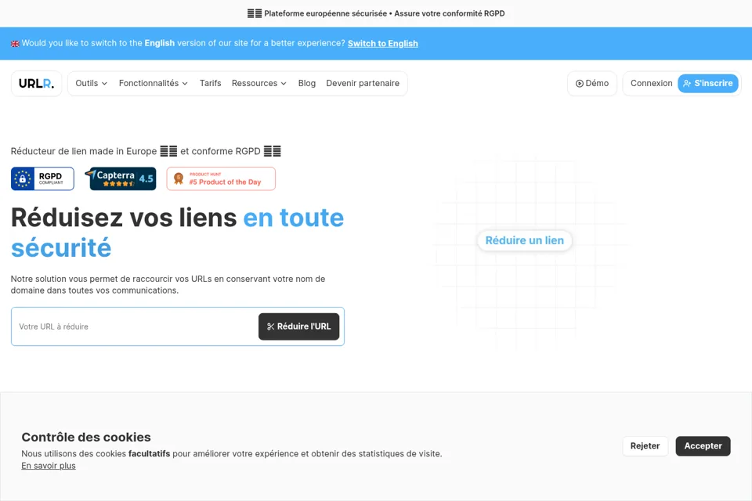
Task: Open the Connexion login link
Action: click(651, 84)
